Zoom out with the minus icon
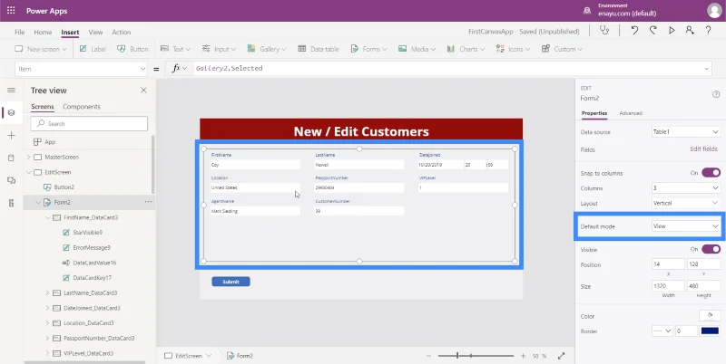This screenshot has width=726, height=364. 428,356
